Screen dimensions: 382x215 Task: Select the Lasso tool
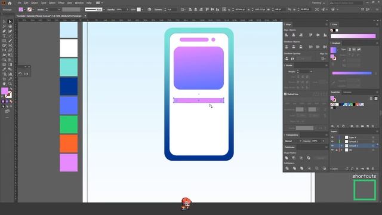click(x=10, y=26)
